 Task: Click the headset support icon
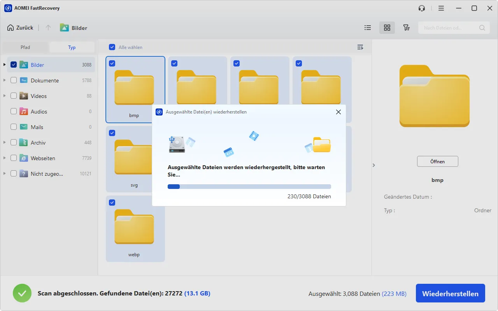coord(422,8)
